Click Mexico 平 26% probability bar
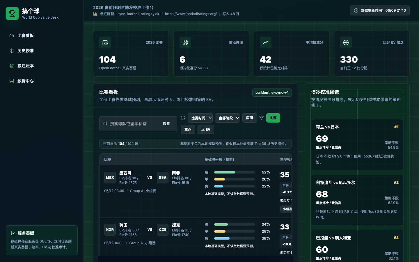 (235, 179)
